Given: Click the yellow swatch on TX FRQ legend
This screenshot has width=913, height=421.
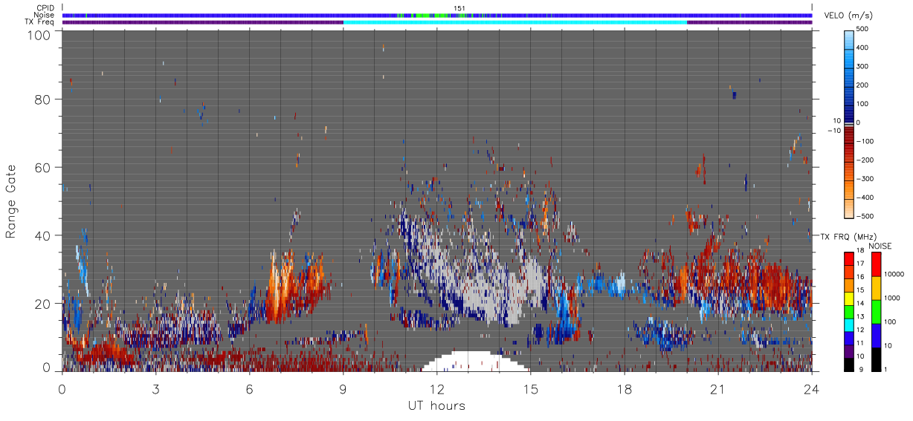Looking at the screenshot, I should 848,298.
